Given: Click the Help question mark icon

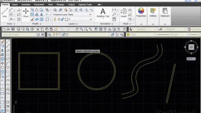Looking at the screenshot, I should (124, 29).
